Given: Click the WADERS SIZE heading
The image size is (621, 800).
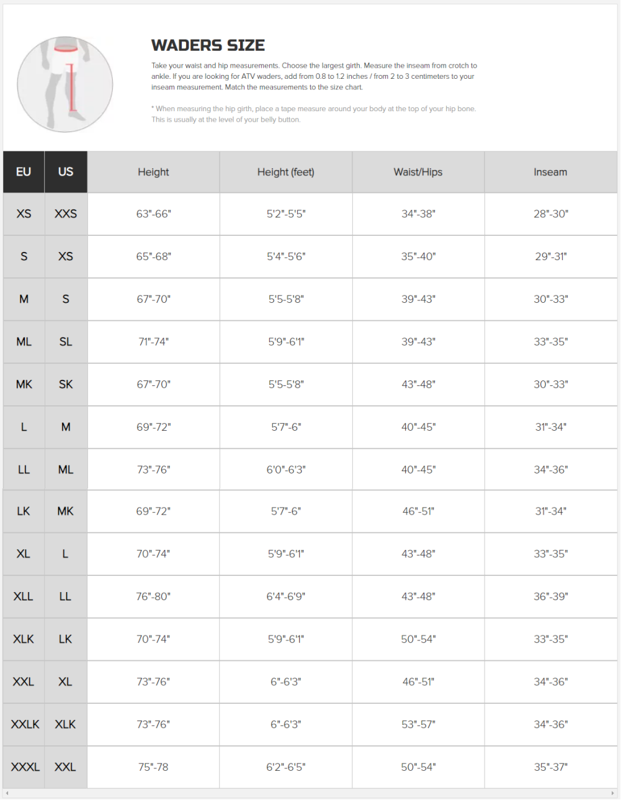Looking at the screenshot, I should click(x=208, y=45).
